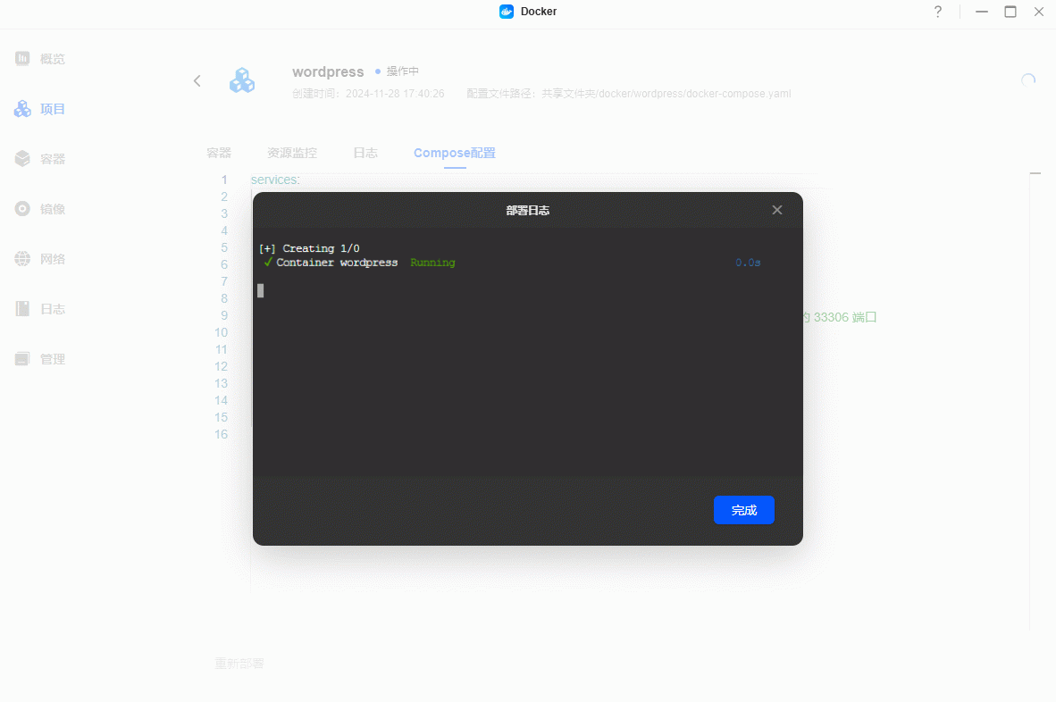The image size is (1056, 702).
Task: Click the green Running status text
Action: 432,263
